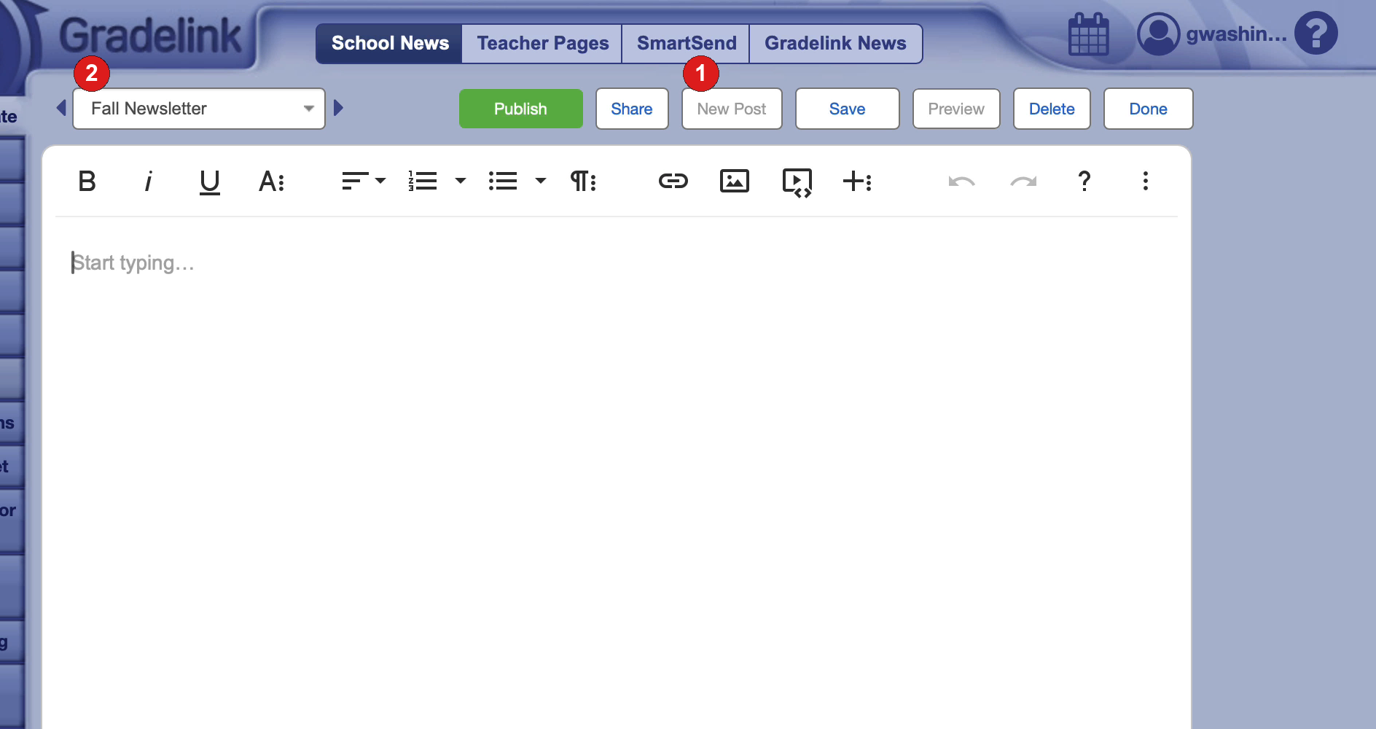
Task: Switch to the School News tab
Action: [x=390, y=43]
